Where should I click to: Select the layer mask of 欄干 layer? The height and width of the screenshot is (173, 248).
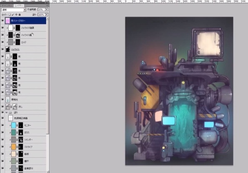[21, 161]
